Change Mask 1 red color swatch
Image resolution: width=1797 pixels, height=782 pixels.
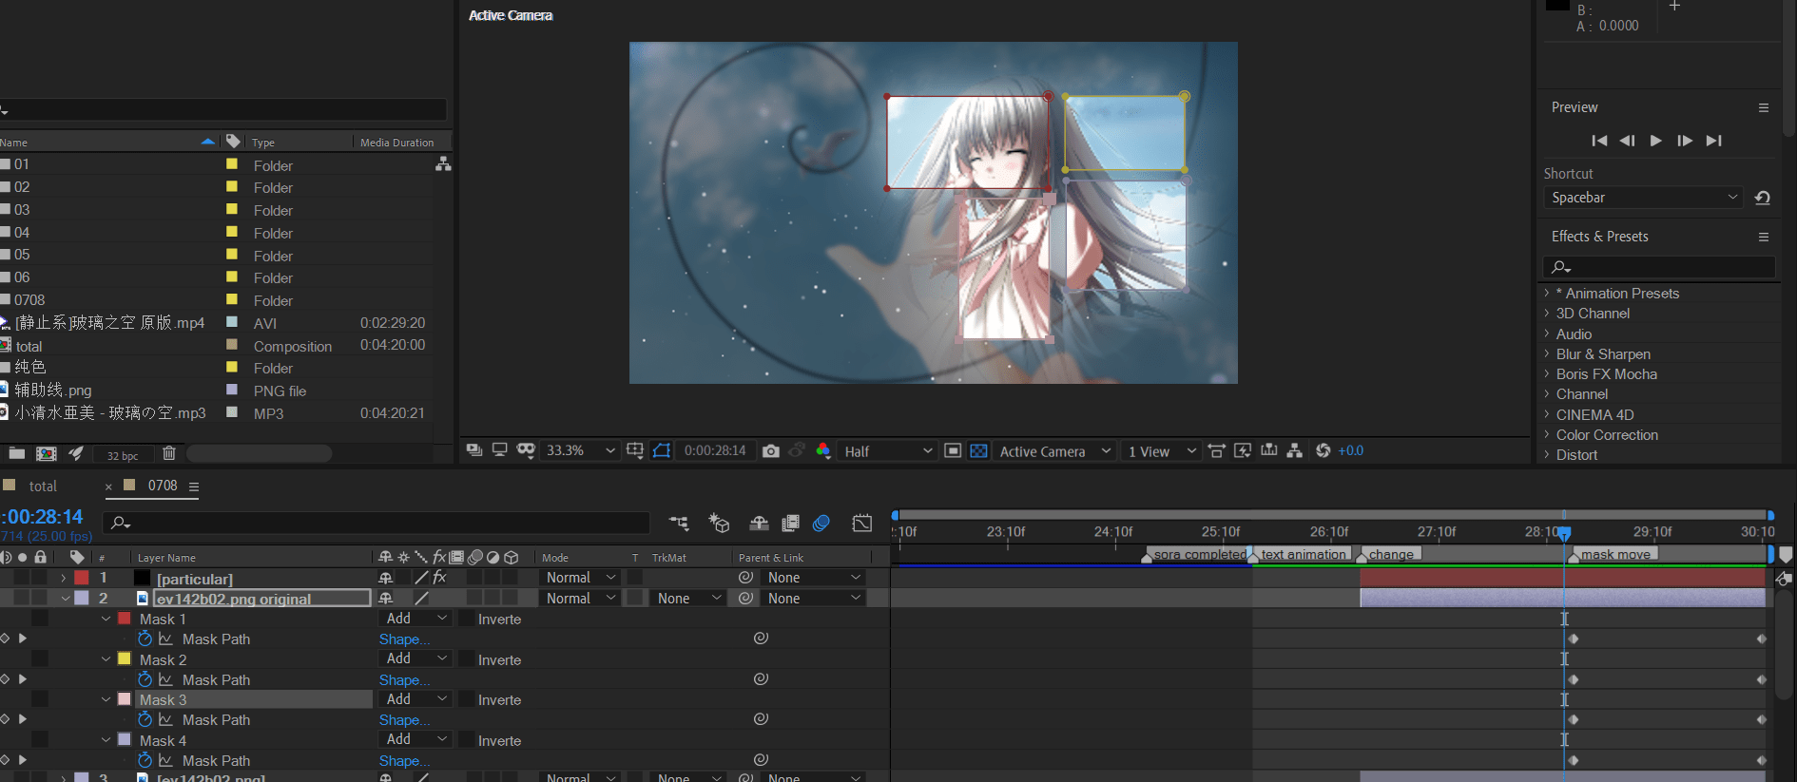125,618
